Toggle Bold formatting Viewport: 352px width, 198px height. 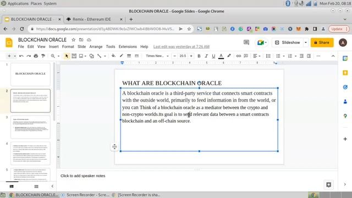(199, 56)
